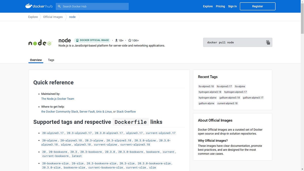Click the download icon showing 1B+ pulls
The image size is (304, 171).
[116, 40]
